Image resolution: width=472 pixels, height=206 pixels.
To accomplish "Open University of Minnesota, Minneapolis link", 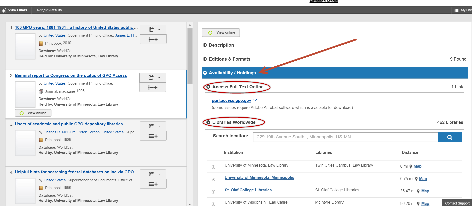I will tap(260, 177).
